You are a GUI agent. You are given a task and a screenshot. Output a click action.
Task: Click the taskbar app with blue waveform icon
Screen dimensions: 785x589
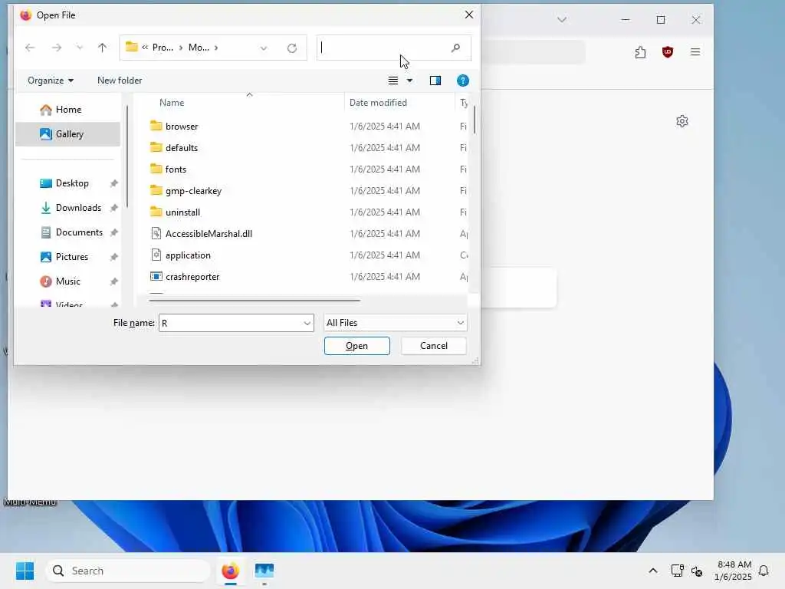coord(264,571)
